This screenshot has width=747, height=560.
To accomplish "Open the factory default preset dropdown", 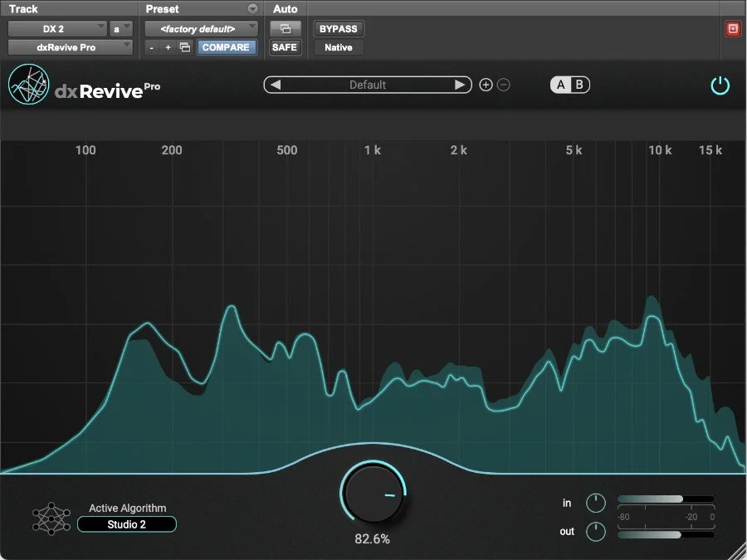I will point(201,27).
